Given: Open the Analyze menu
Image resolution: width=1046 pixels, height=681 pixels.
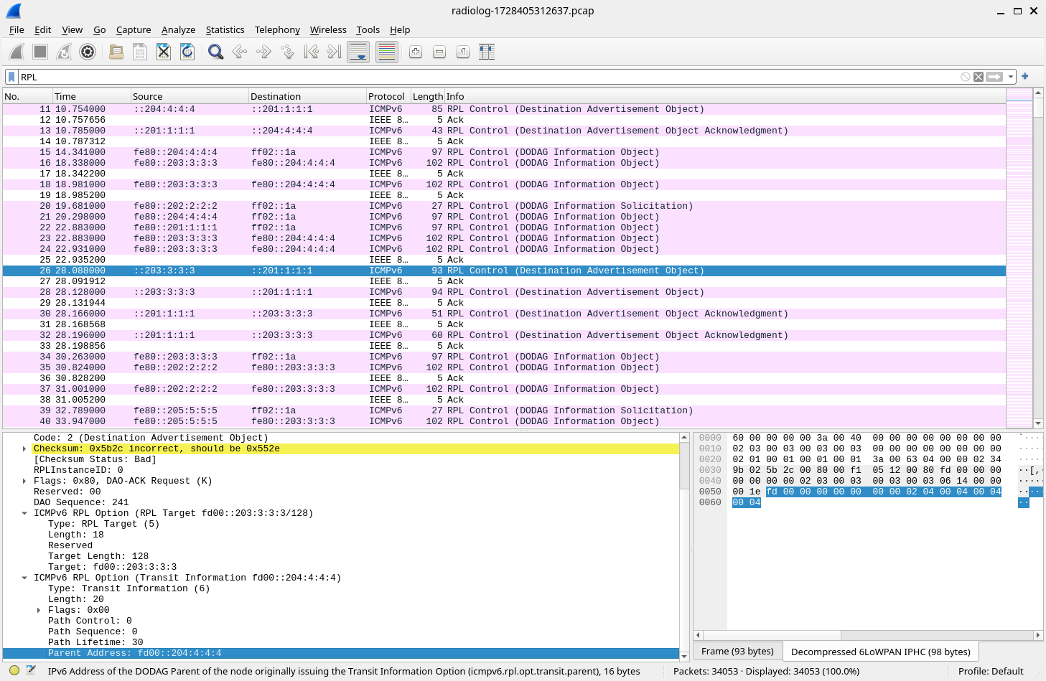Looking at the screenshot, I should 178,29.
